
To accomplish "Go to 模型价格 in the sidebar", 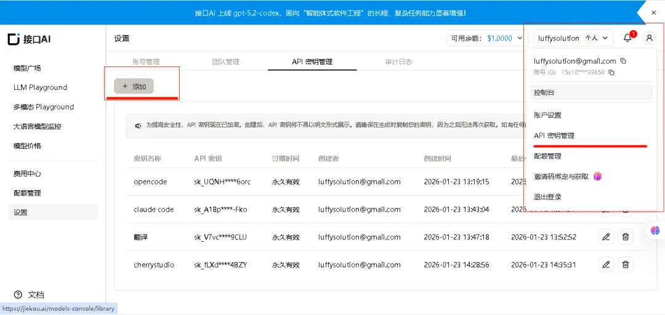I will (x=27, y=146).
